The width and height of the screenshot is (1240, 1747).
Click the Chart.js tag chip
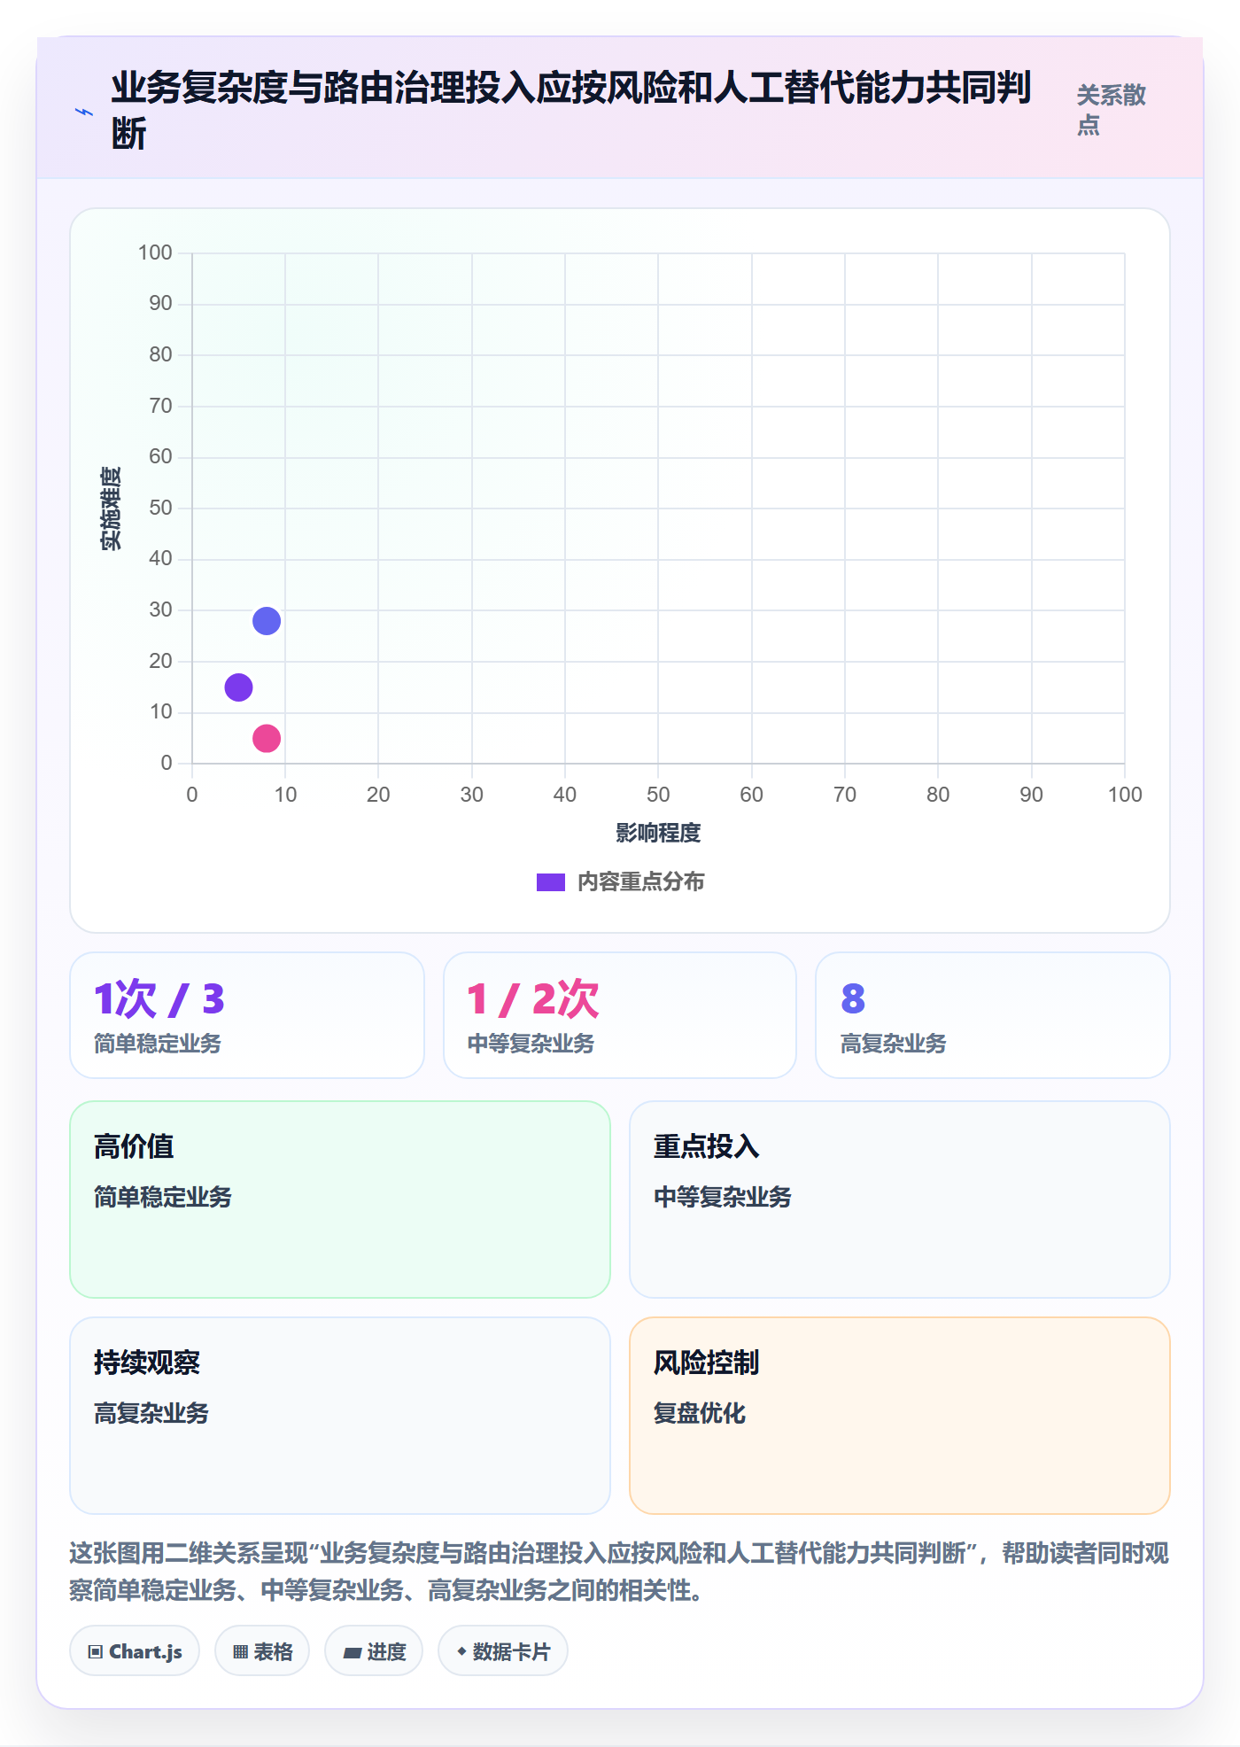coord(135,1650)
